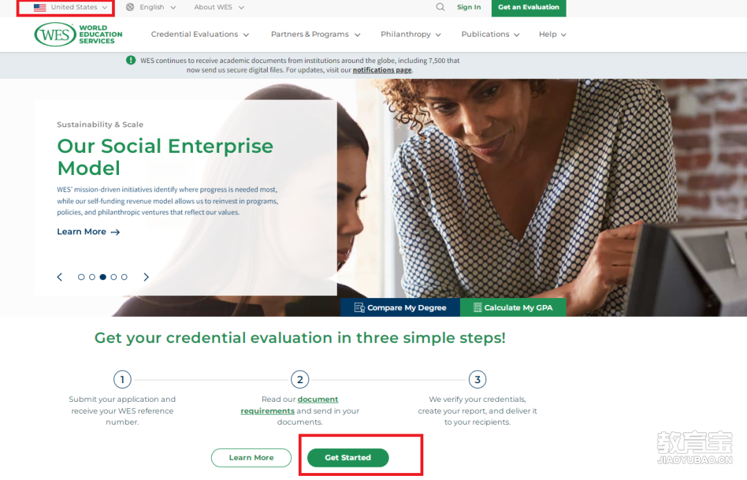Click the US flag icon
Viewport: 747px width, 480px height.
point(40,8)
